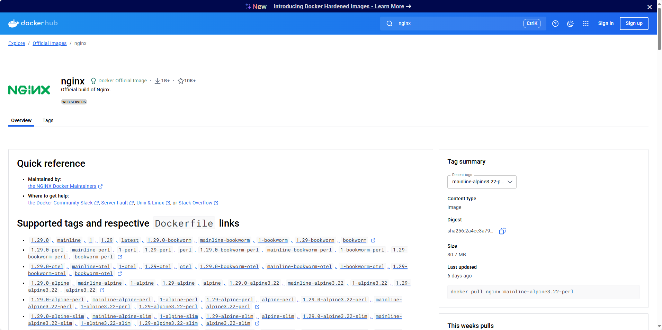Click the Docker Hub logo

33,23
